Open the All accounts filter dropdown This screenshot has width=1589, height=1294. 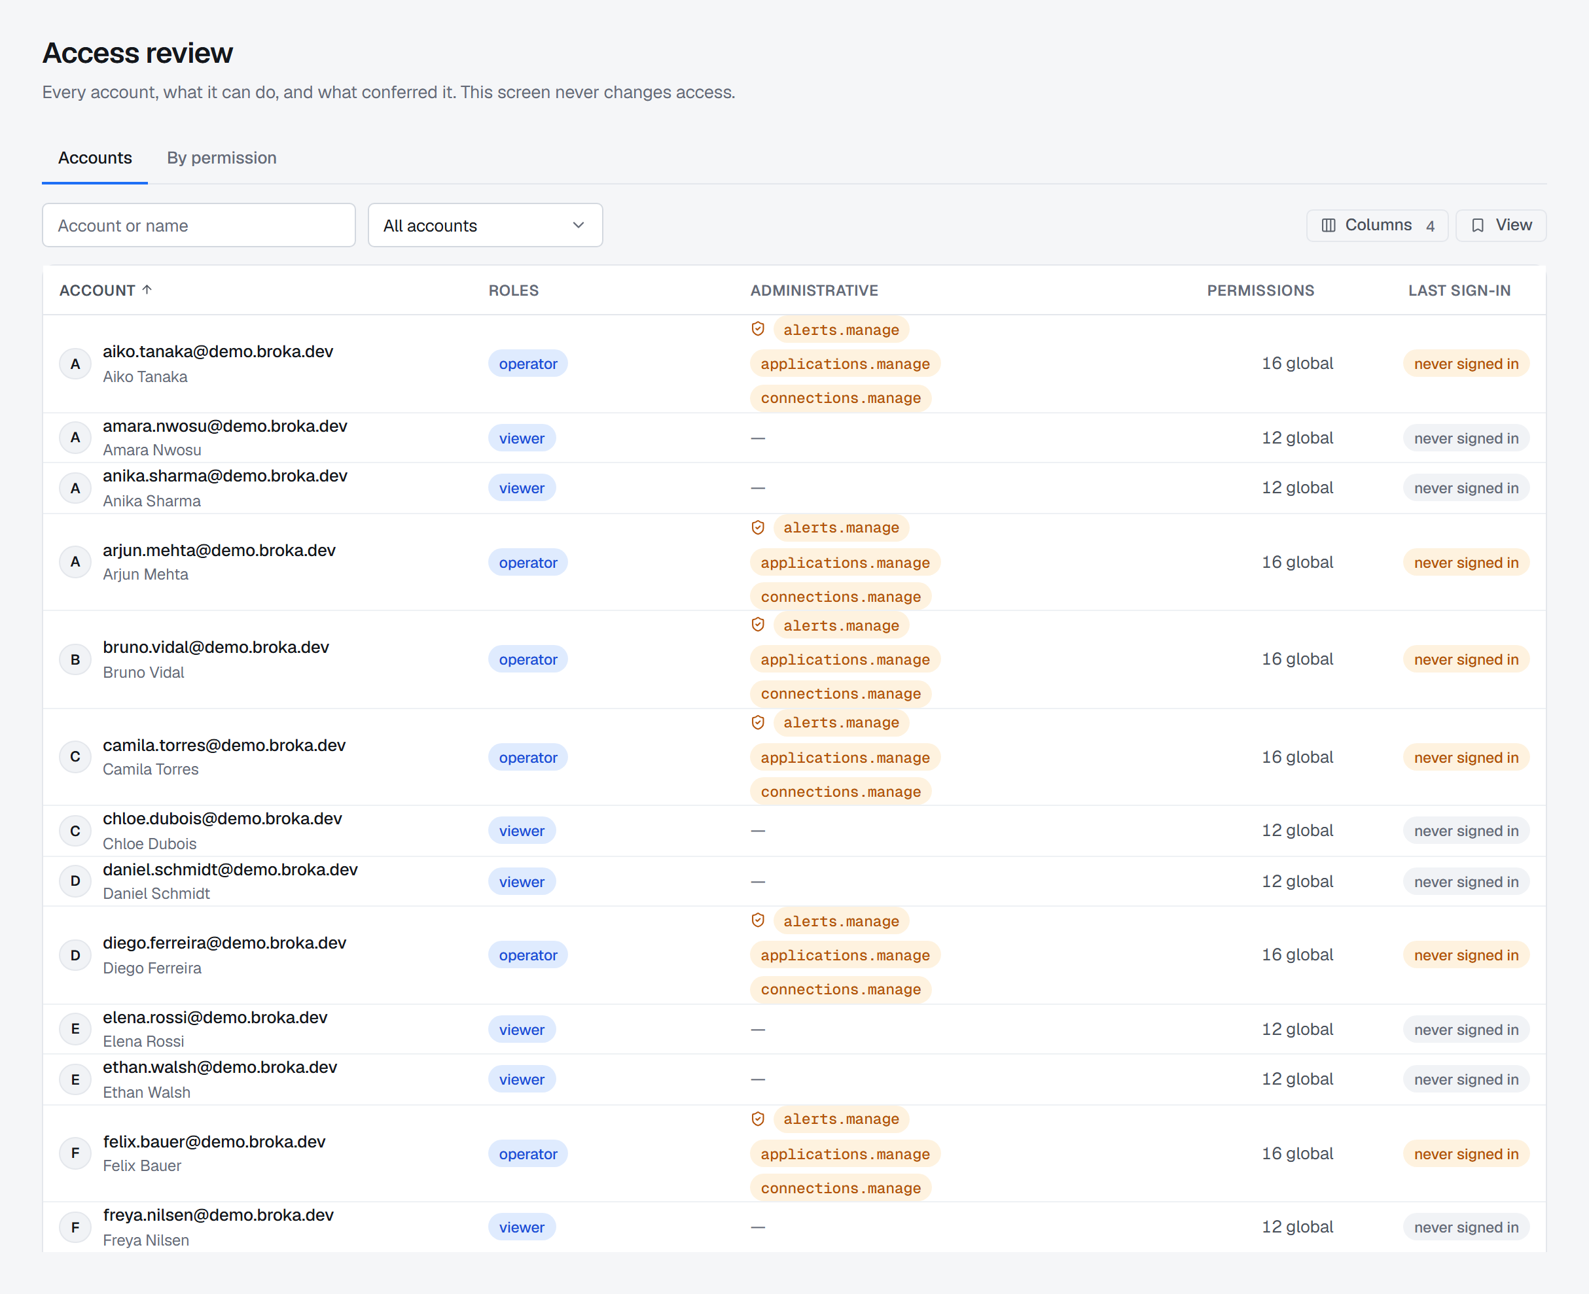coord(485,225)
